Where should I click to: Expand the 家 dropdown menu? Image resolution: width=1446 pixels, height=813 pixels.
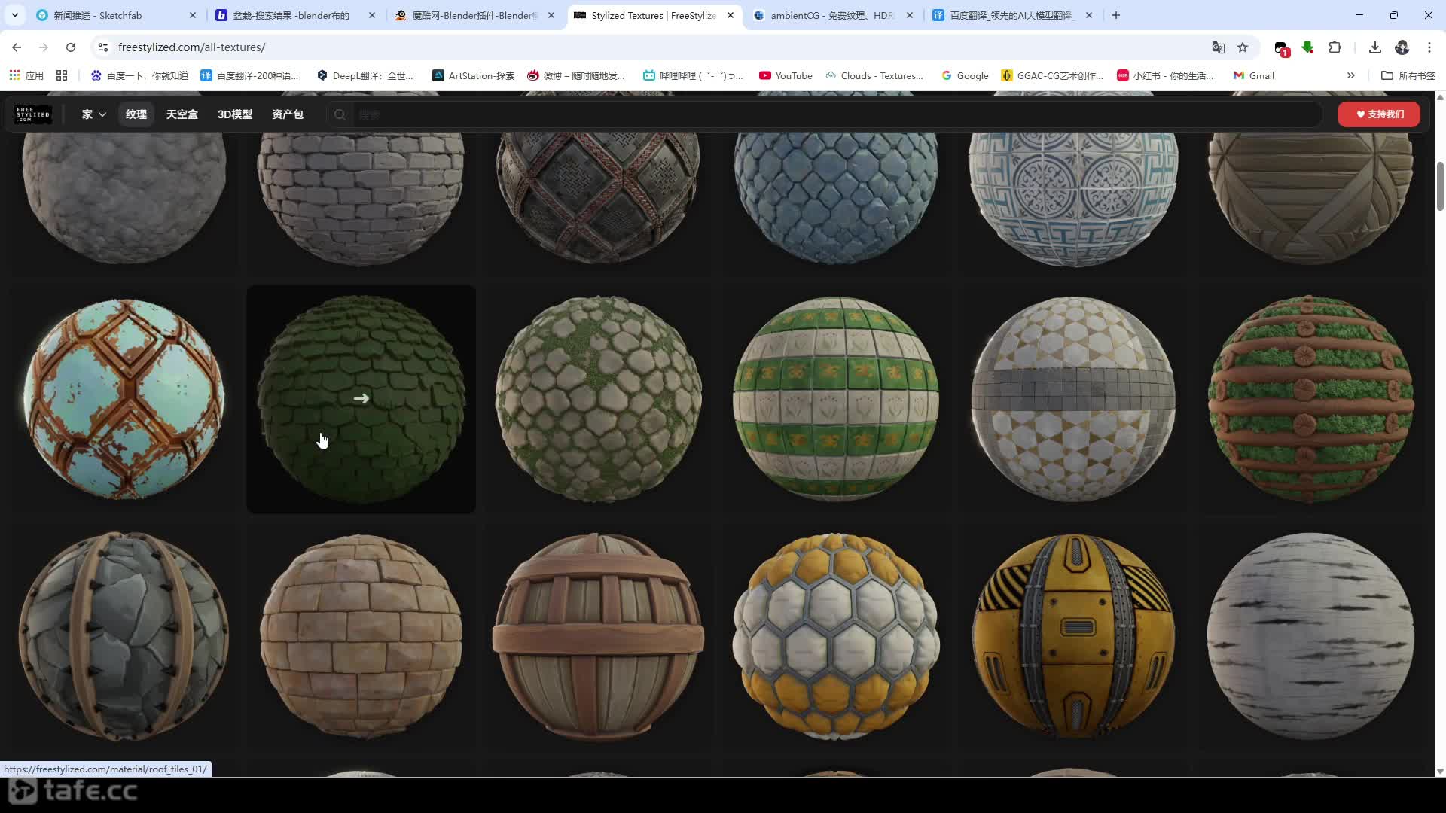93,114
